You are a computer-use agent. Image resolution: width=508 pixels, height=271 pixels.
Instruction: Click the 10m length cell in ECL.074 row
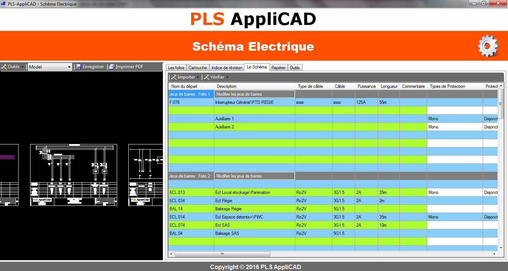point(389,225)
